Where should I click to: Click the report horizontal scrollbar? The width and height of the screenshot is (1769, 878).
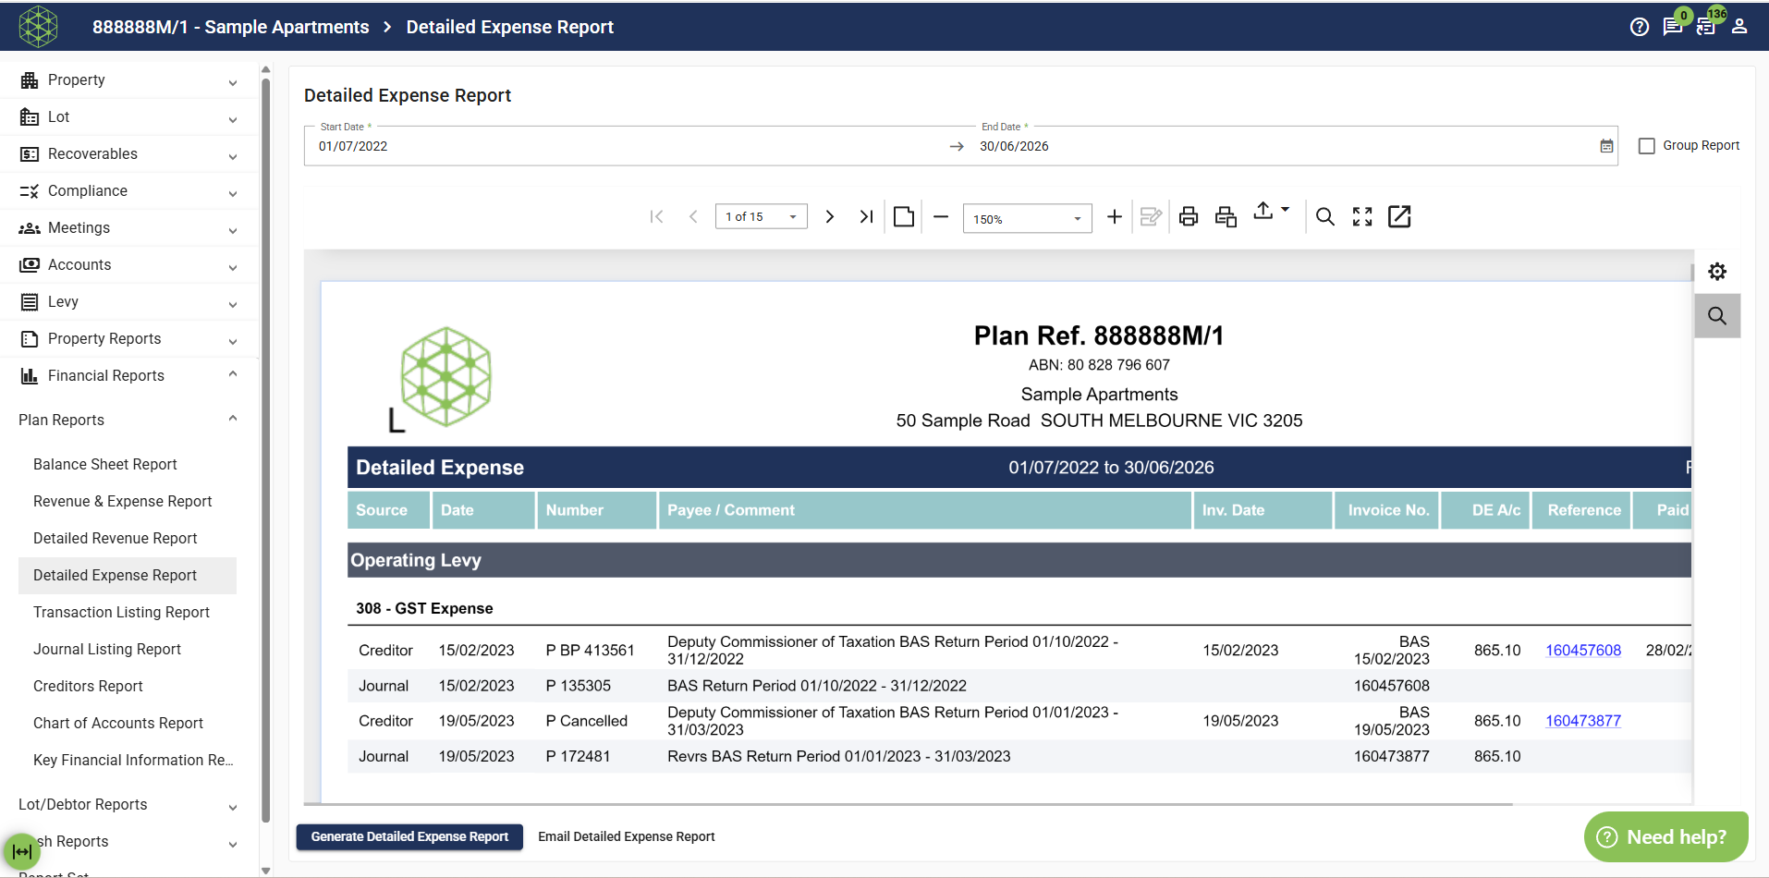(x=909, y=804)
